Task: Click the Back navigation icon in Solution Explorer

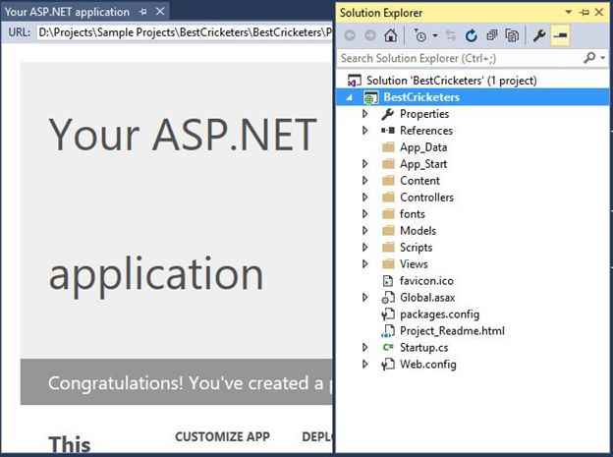Action: point(350,35)
